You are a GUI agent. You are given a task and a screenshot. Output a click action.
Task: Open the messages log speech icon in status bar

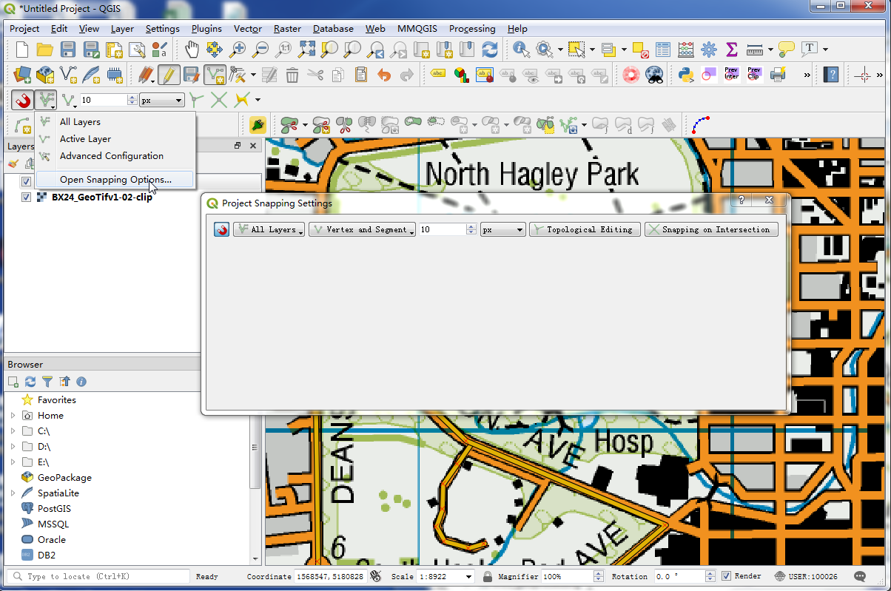[860, 577]
